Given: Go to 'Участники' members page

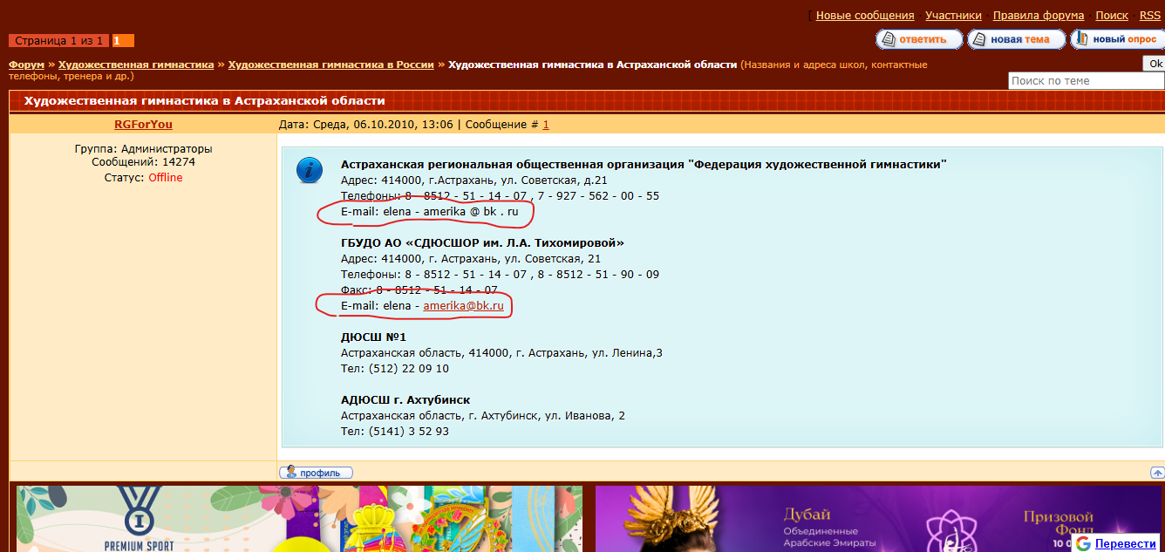Looking at the screenshot, I should click(x=953, y=16).
